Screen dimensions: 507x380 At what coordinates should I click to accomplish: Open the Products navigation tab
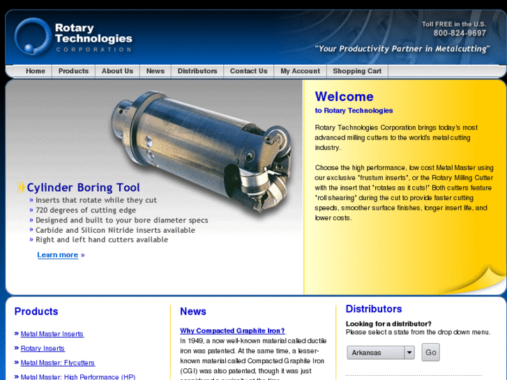(x=73, y=71)
